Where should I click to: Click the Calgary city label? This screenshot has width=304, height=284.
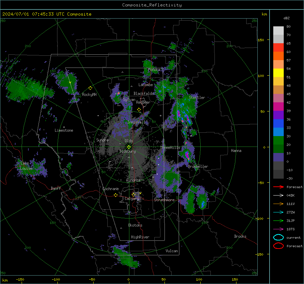132,199
